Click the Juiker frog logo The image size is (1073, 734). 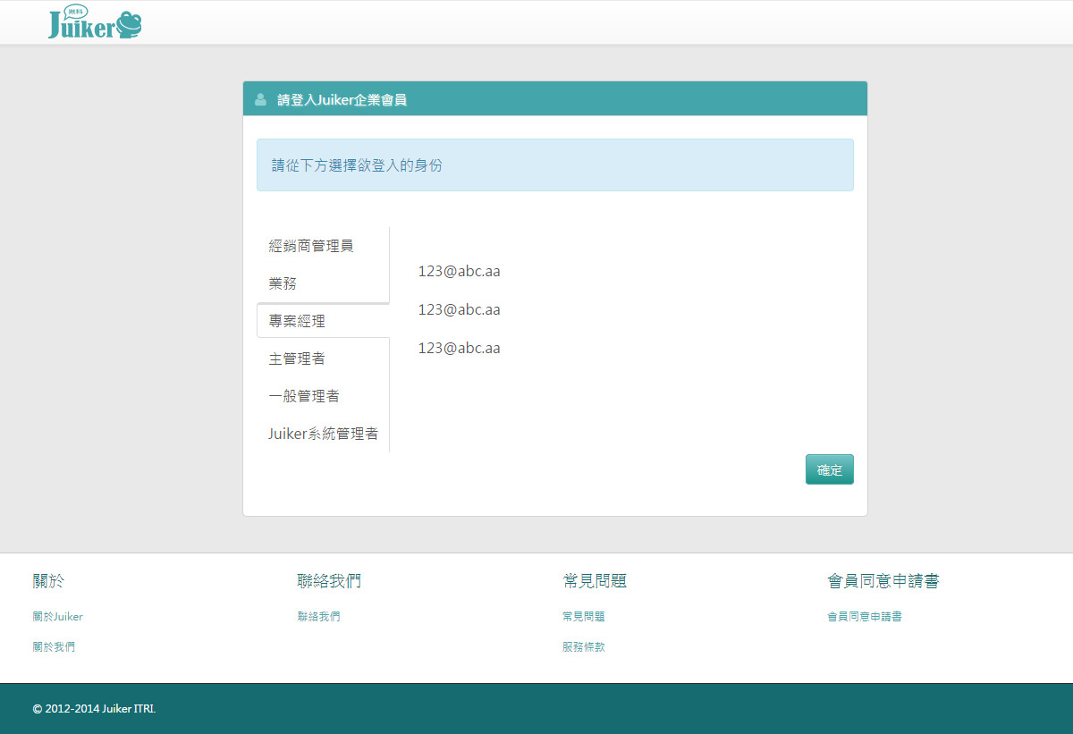[x=95, y=22]
